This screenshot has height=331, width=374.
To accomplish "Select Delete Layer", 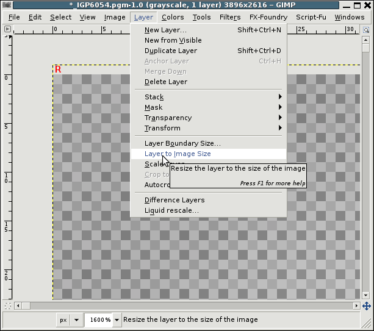I will point(209,82).
